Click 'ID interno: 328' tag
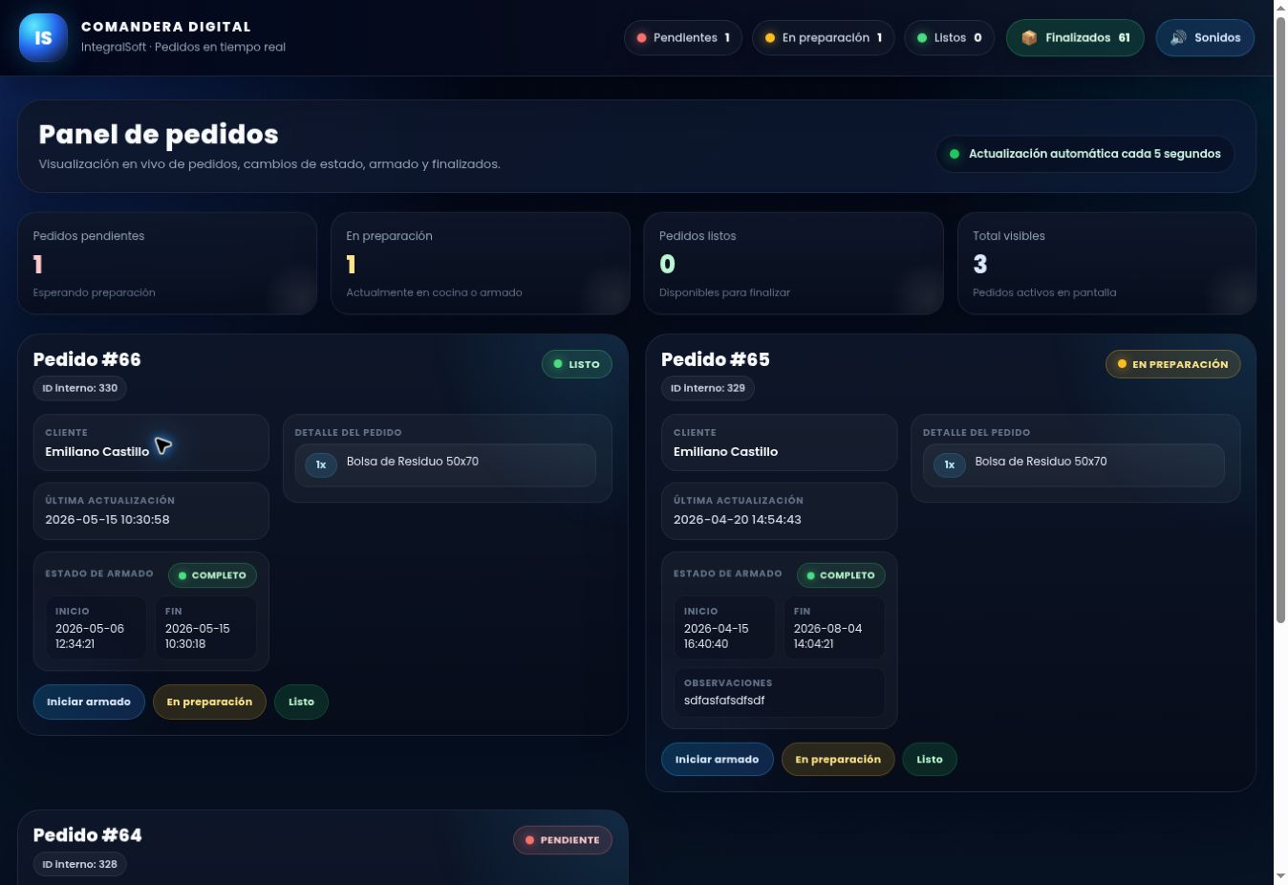This screenshot has height=885, width=1288. [x=80, y=864]
